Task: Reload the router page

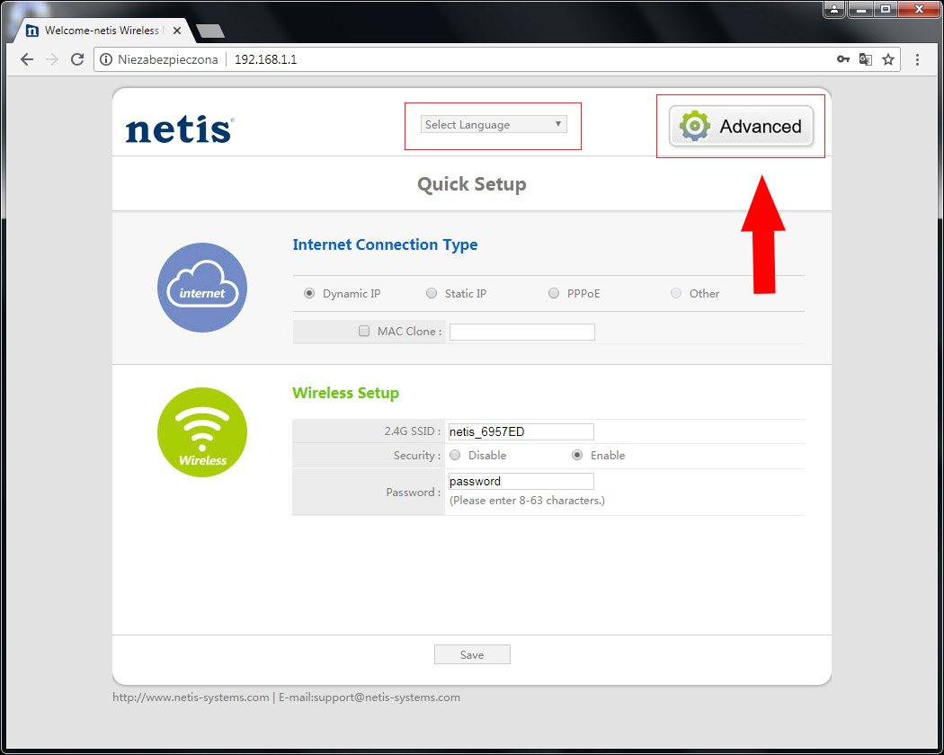Action: [x=77, y=59]
